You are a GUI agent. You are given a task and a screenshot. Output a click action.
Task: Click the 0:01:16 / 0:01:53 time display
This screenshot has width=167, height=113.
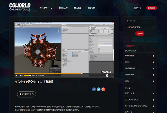coord(38,76)
